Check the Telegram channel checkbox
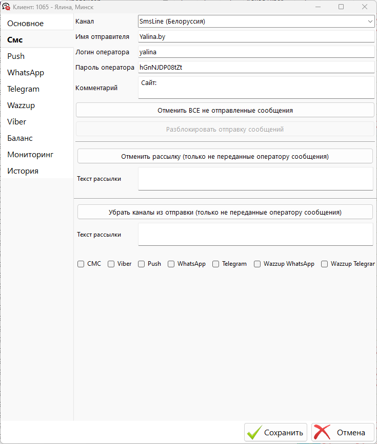 click(x=215, y=264)
